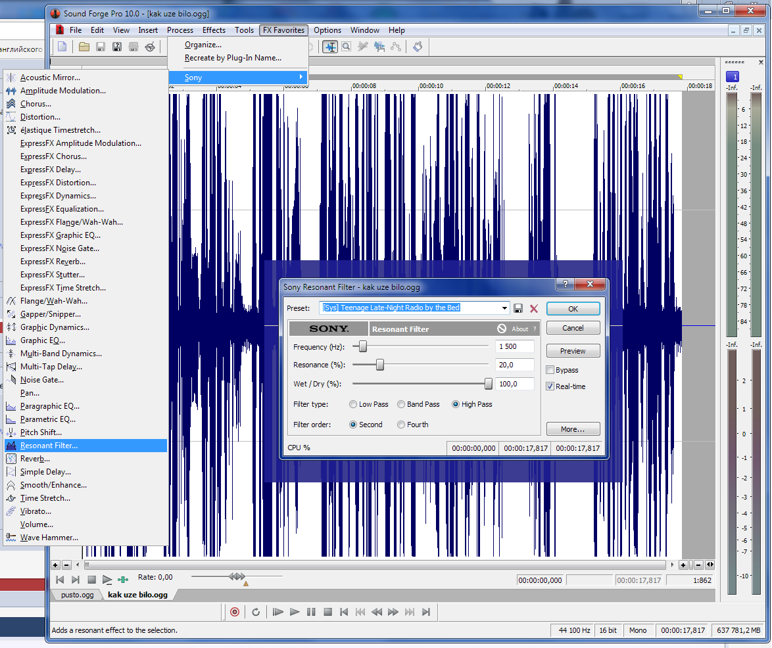This screenshot has width=772, height=648.
Task: Uncheck the Real-time checkbox
Action: point(550,386)
